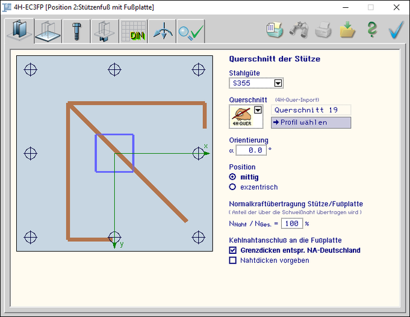Viewport: 410px width, 317px height.
Task: Uncheck Grenzdicken entspr. NA-Deutschland checkbox
Action: point(233,250)
